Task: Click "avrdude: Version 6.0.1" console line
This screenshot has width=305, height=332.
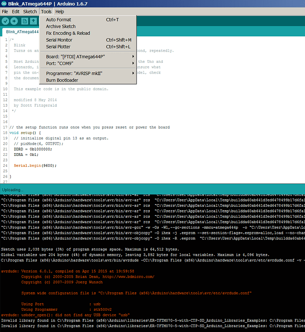Action: point(67,271)
